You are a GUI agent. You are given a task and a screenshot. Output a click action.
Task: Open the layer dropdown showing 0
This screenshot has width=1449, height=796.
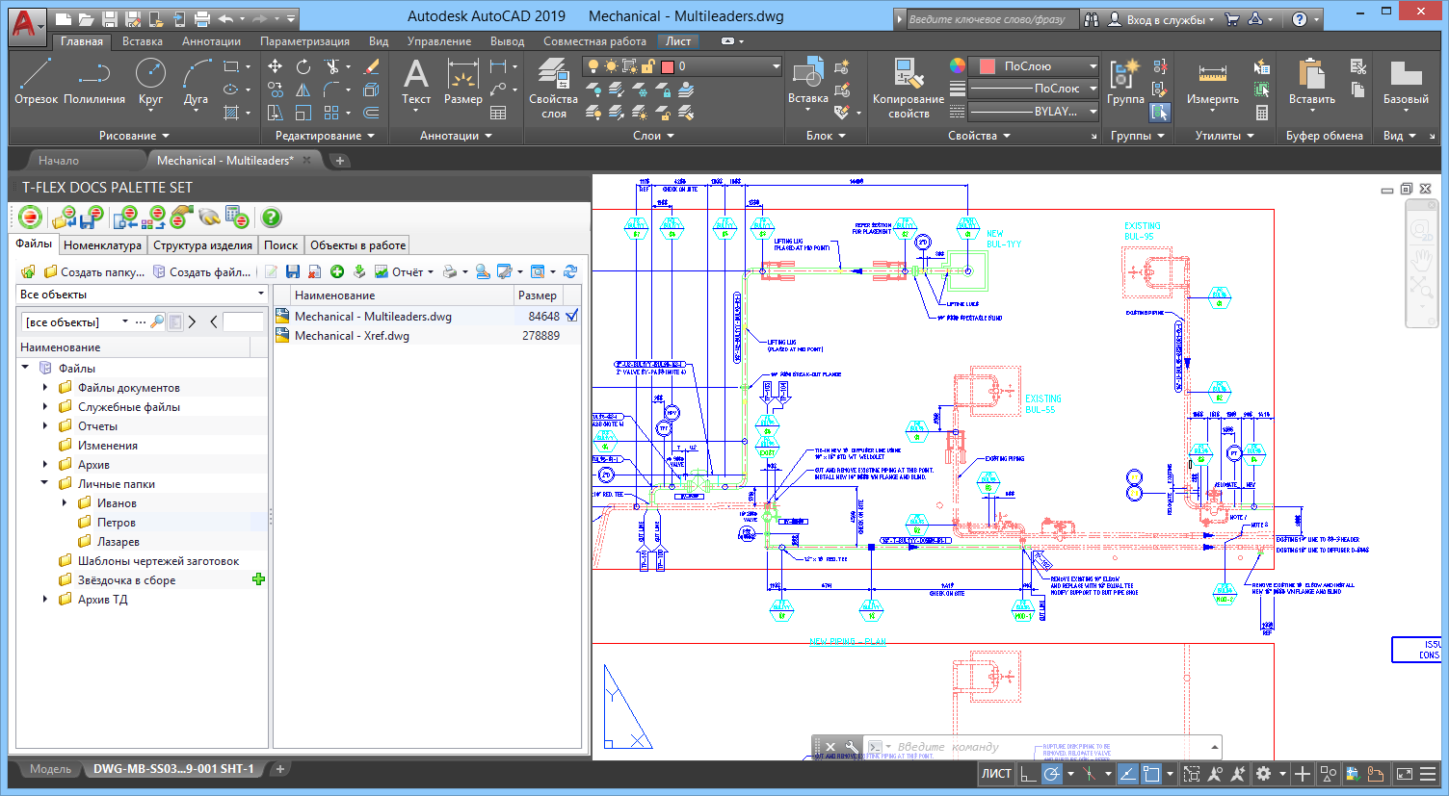(x=682, y=66)
